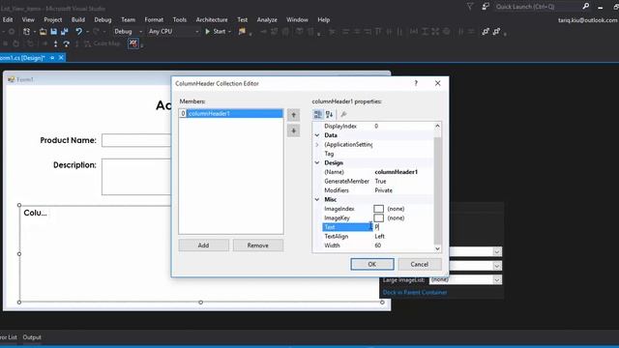Click the green Start debugging arrow
Screen dimensions: 619x348
click(208, 32)
